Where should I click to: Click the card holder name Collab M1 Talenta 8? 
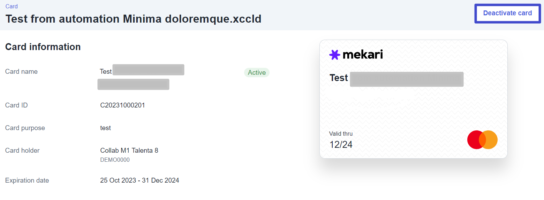(129, 151)
